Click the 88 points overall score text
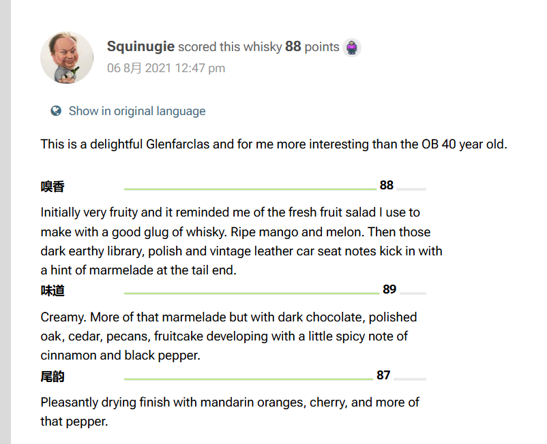The width and height of the screenshot is (547, 444). tap(312, 46)
